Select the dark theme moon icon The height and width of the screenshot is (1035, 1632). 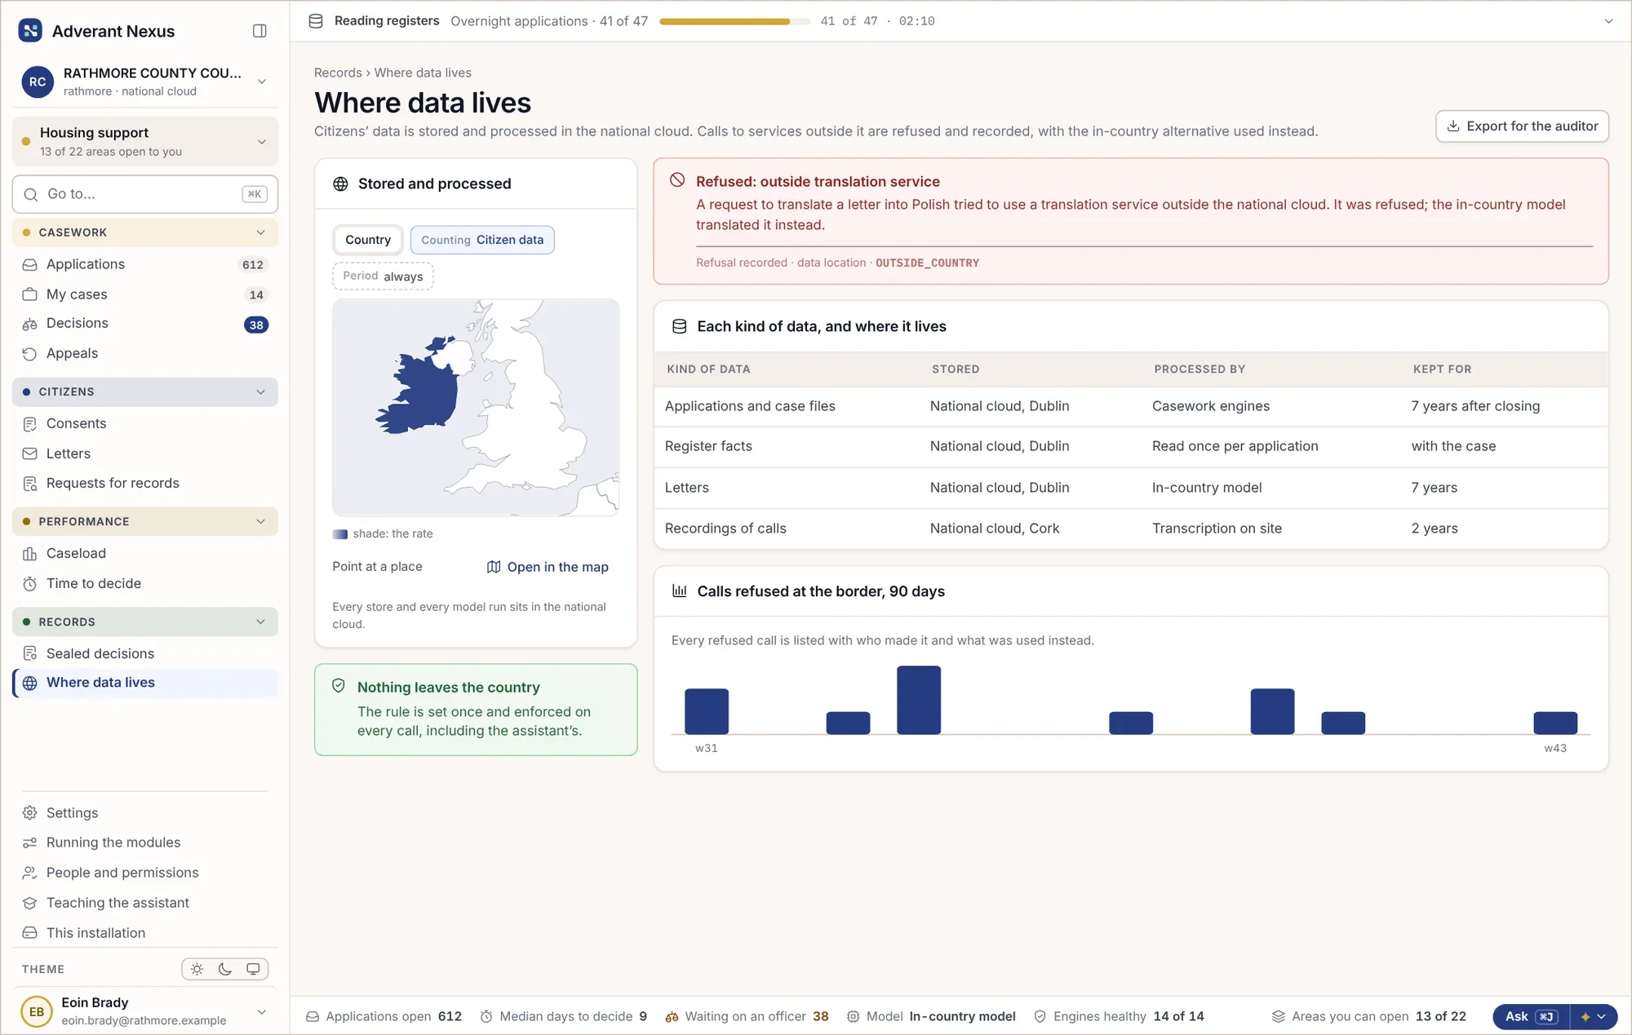(225, 969)
